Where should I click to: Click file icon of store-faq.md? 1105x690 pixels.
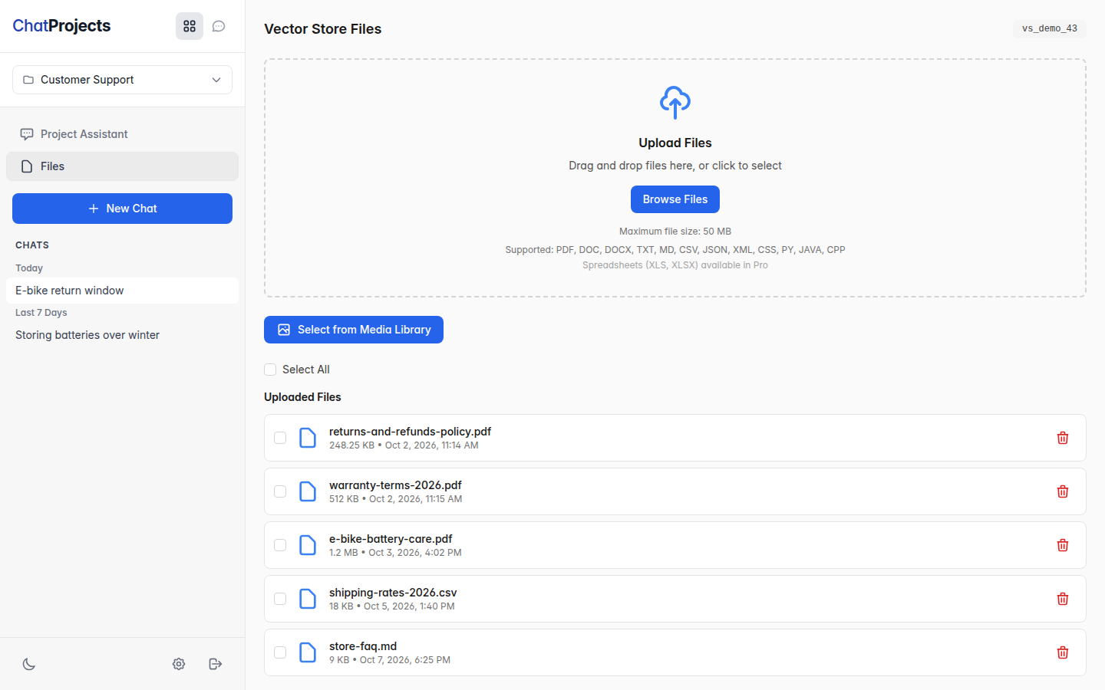point(308,652)
